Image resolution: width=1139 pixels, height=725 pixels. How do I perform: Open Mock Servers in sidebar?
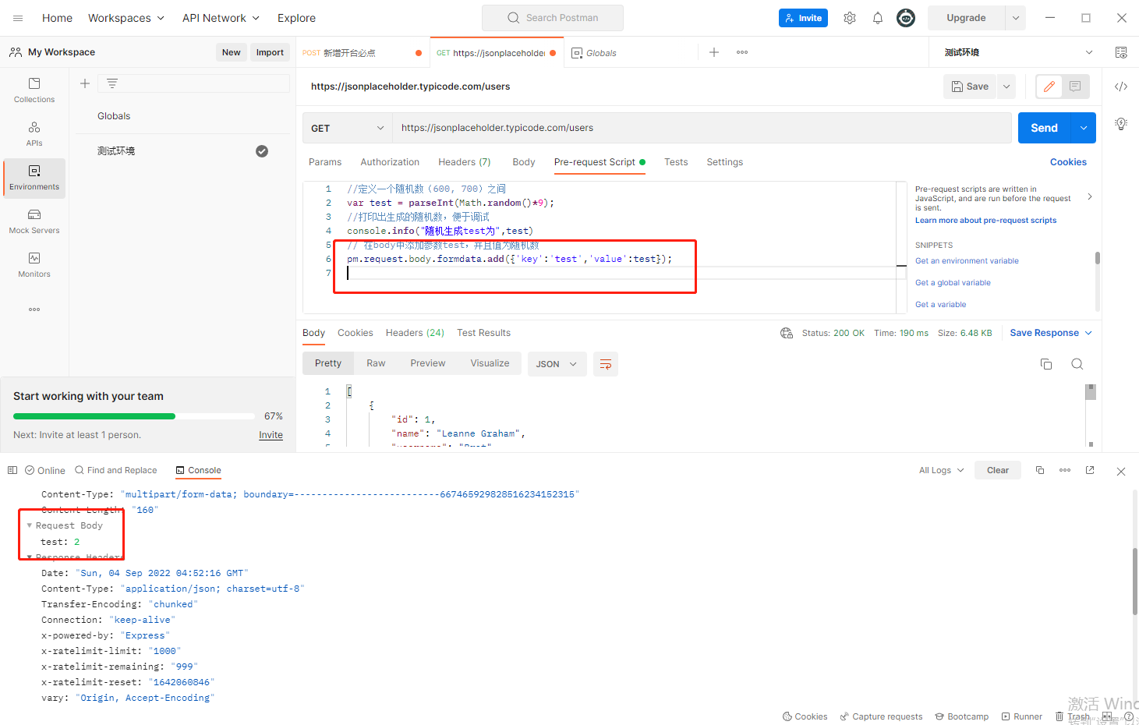pyautogui.click(x=34, y=221)
